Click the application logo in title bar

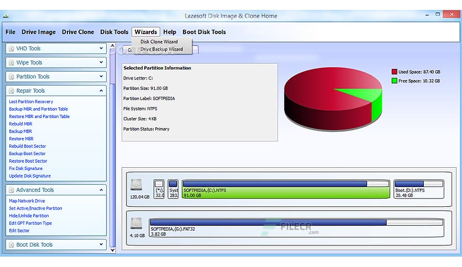click(6, 15)
